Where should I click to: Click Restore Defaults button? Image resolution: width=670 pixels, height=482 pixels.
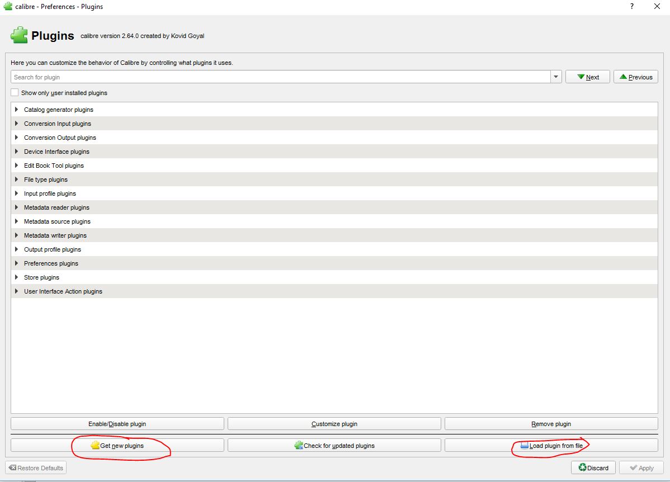click(x=36, y=468)
